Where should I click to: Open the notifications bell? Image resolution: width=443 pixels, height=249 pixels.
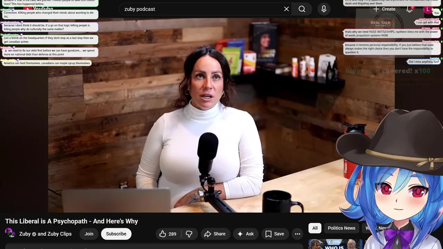click(409, 9)
